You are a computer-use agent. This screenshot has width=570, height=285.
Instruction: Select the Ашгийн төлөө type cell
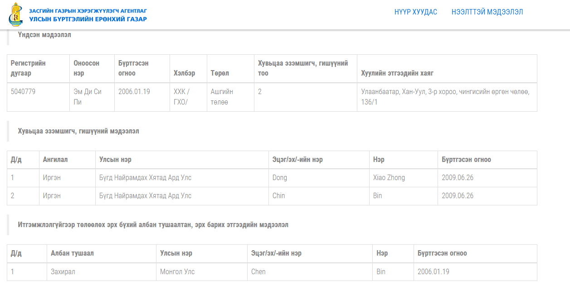click(x=222, y=97)
